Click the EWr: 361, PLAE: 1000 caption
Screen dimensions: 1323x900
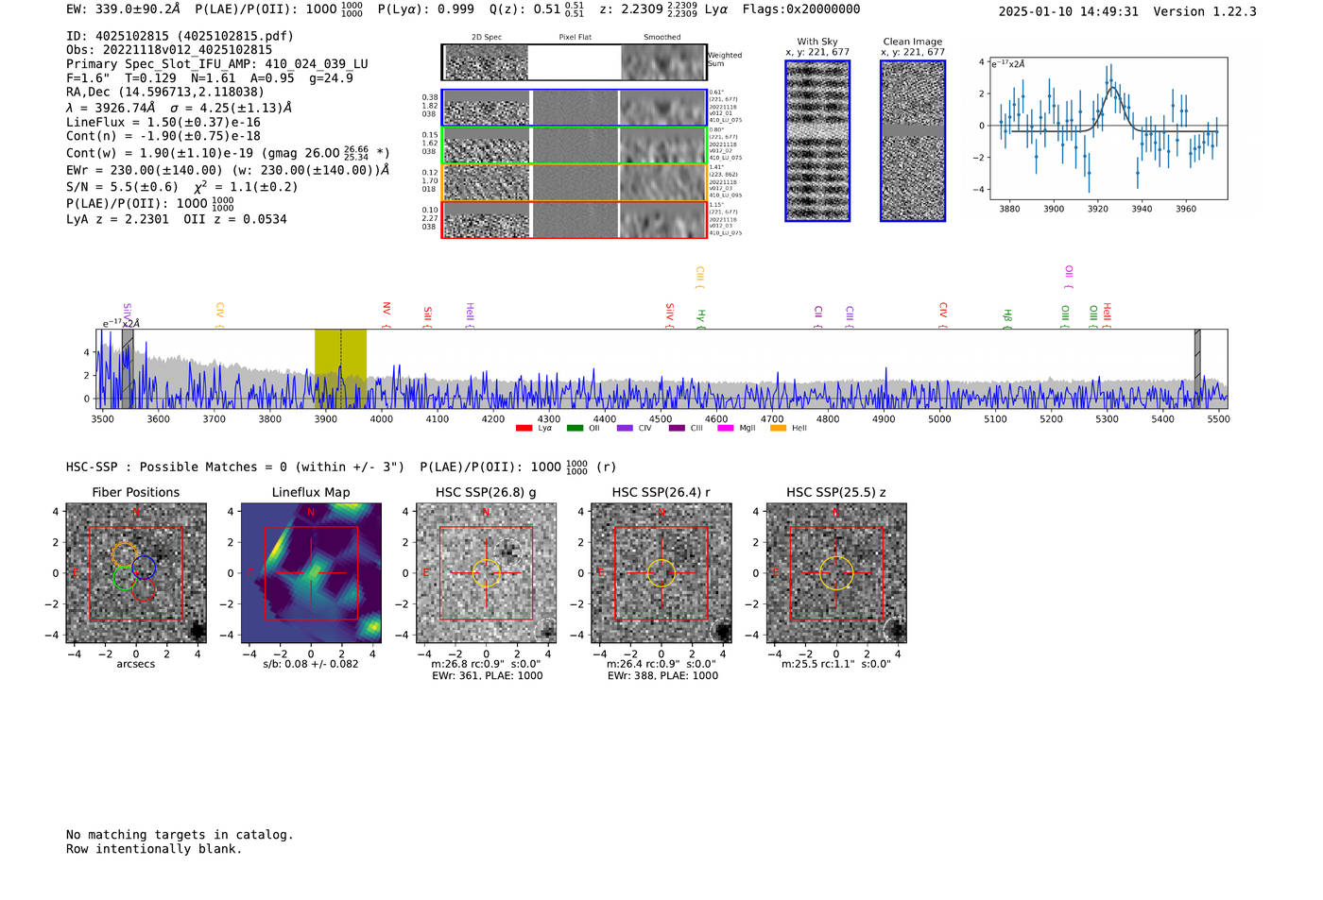(488, 675)
